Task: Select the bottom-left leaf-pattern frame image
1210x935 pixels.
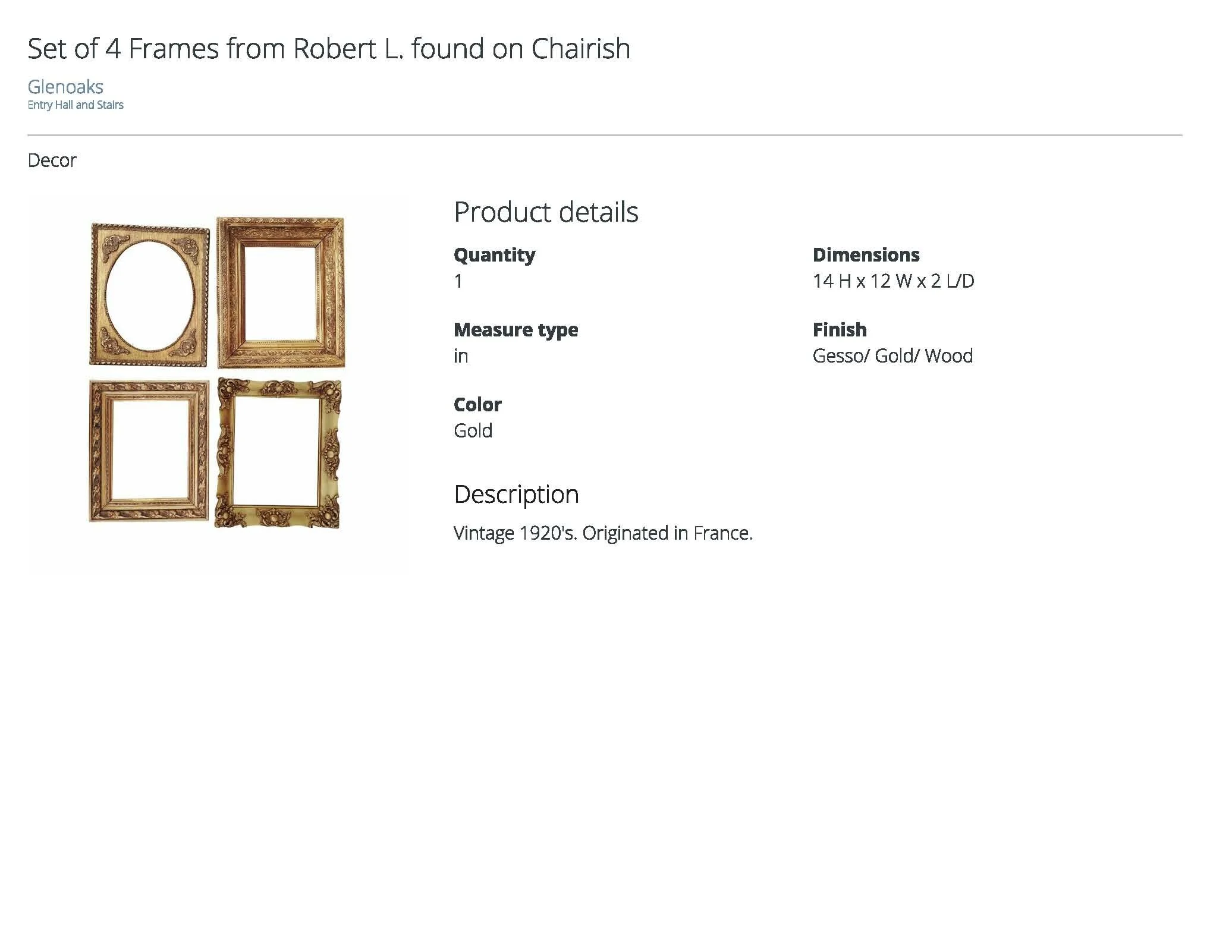Action: (149, 451)
